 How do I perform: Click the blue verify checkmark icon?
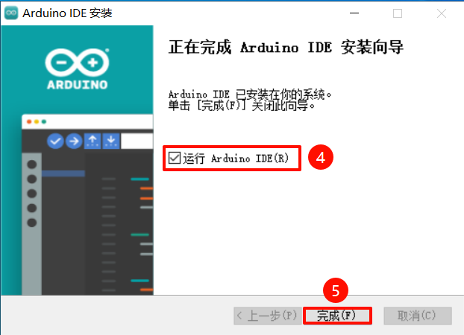[x=55, y=141]
